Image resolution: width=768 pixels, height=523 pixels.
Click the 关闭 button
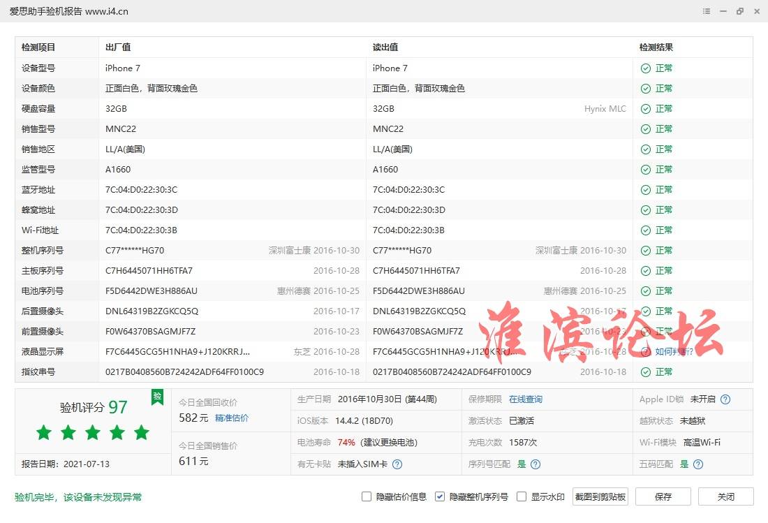726,496
